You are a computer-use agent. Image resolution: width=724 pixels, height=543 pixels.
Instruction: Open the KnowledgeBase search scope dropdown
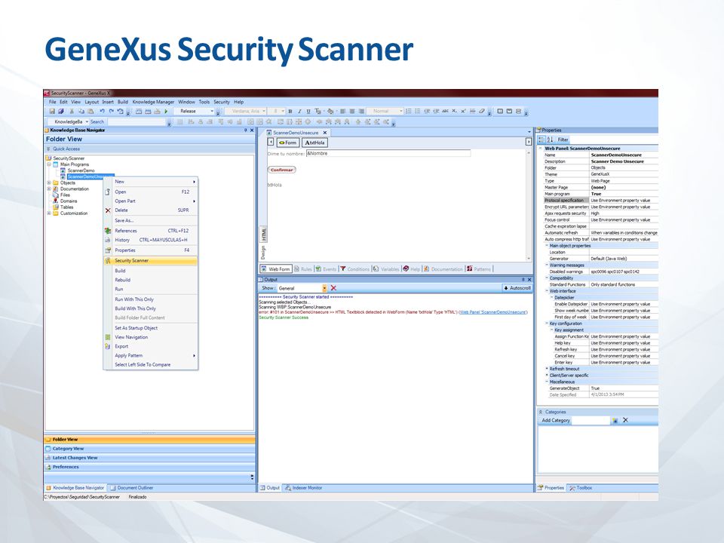(x=87, y=122)
